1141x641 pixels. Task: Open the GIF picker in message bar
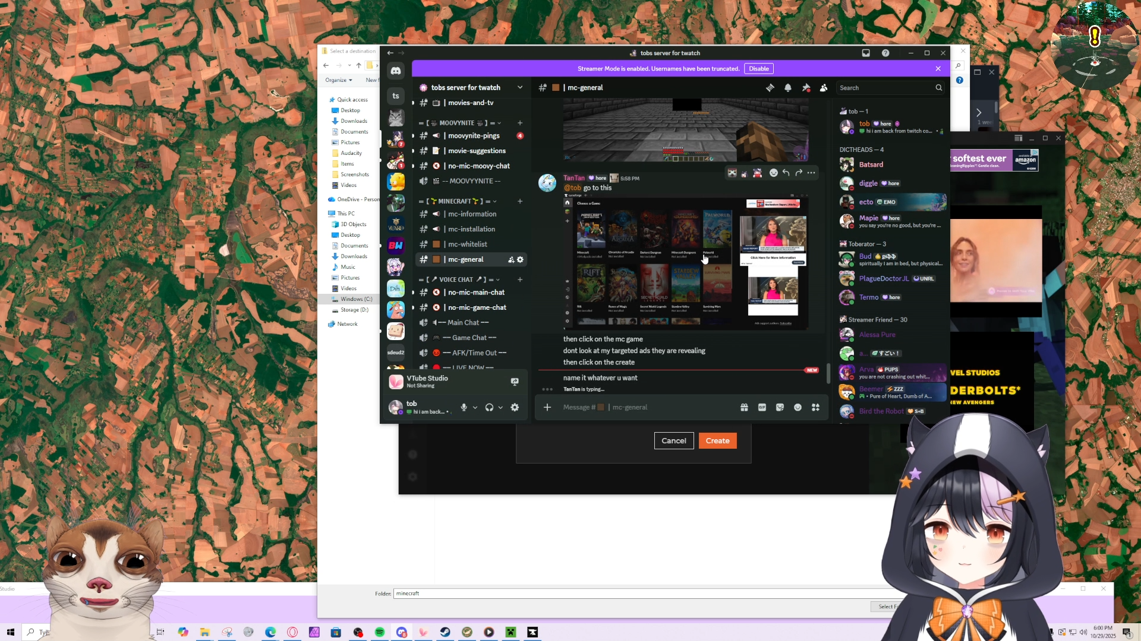(x=762, y=407)
